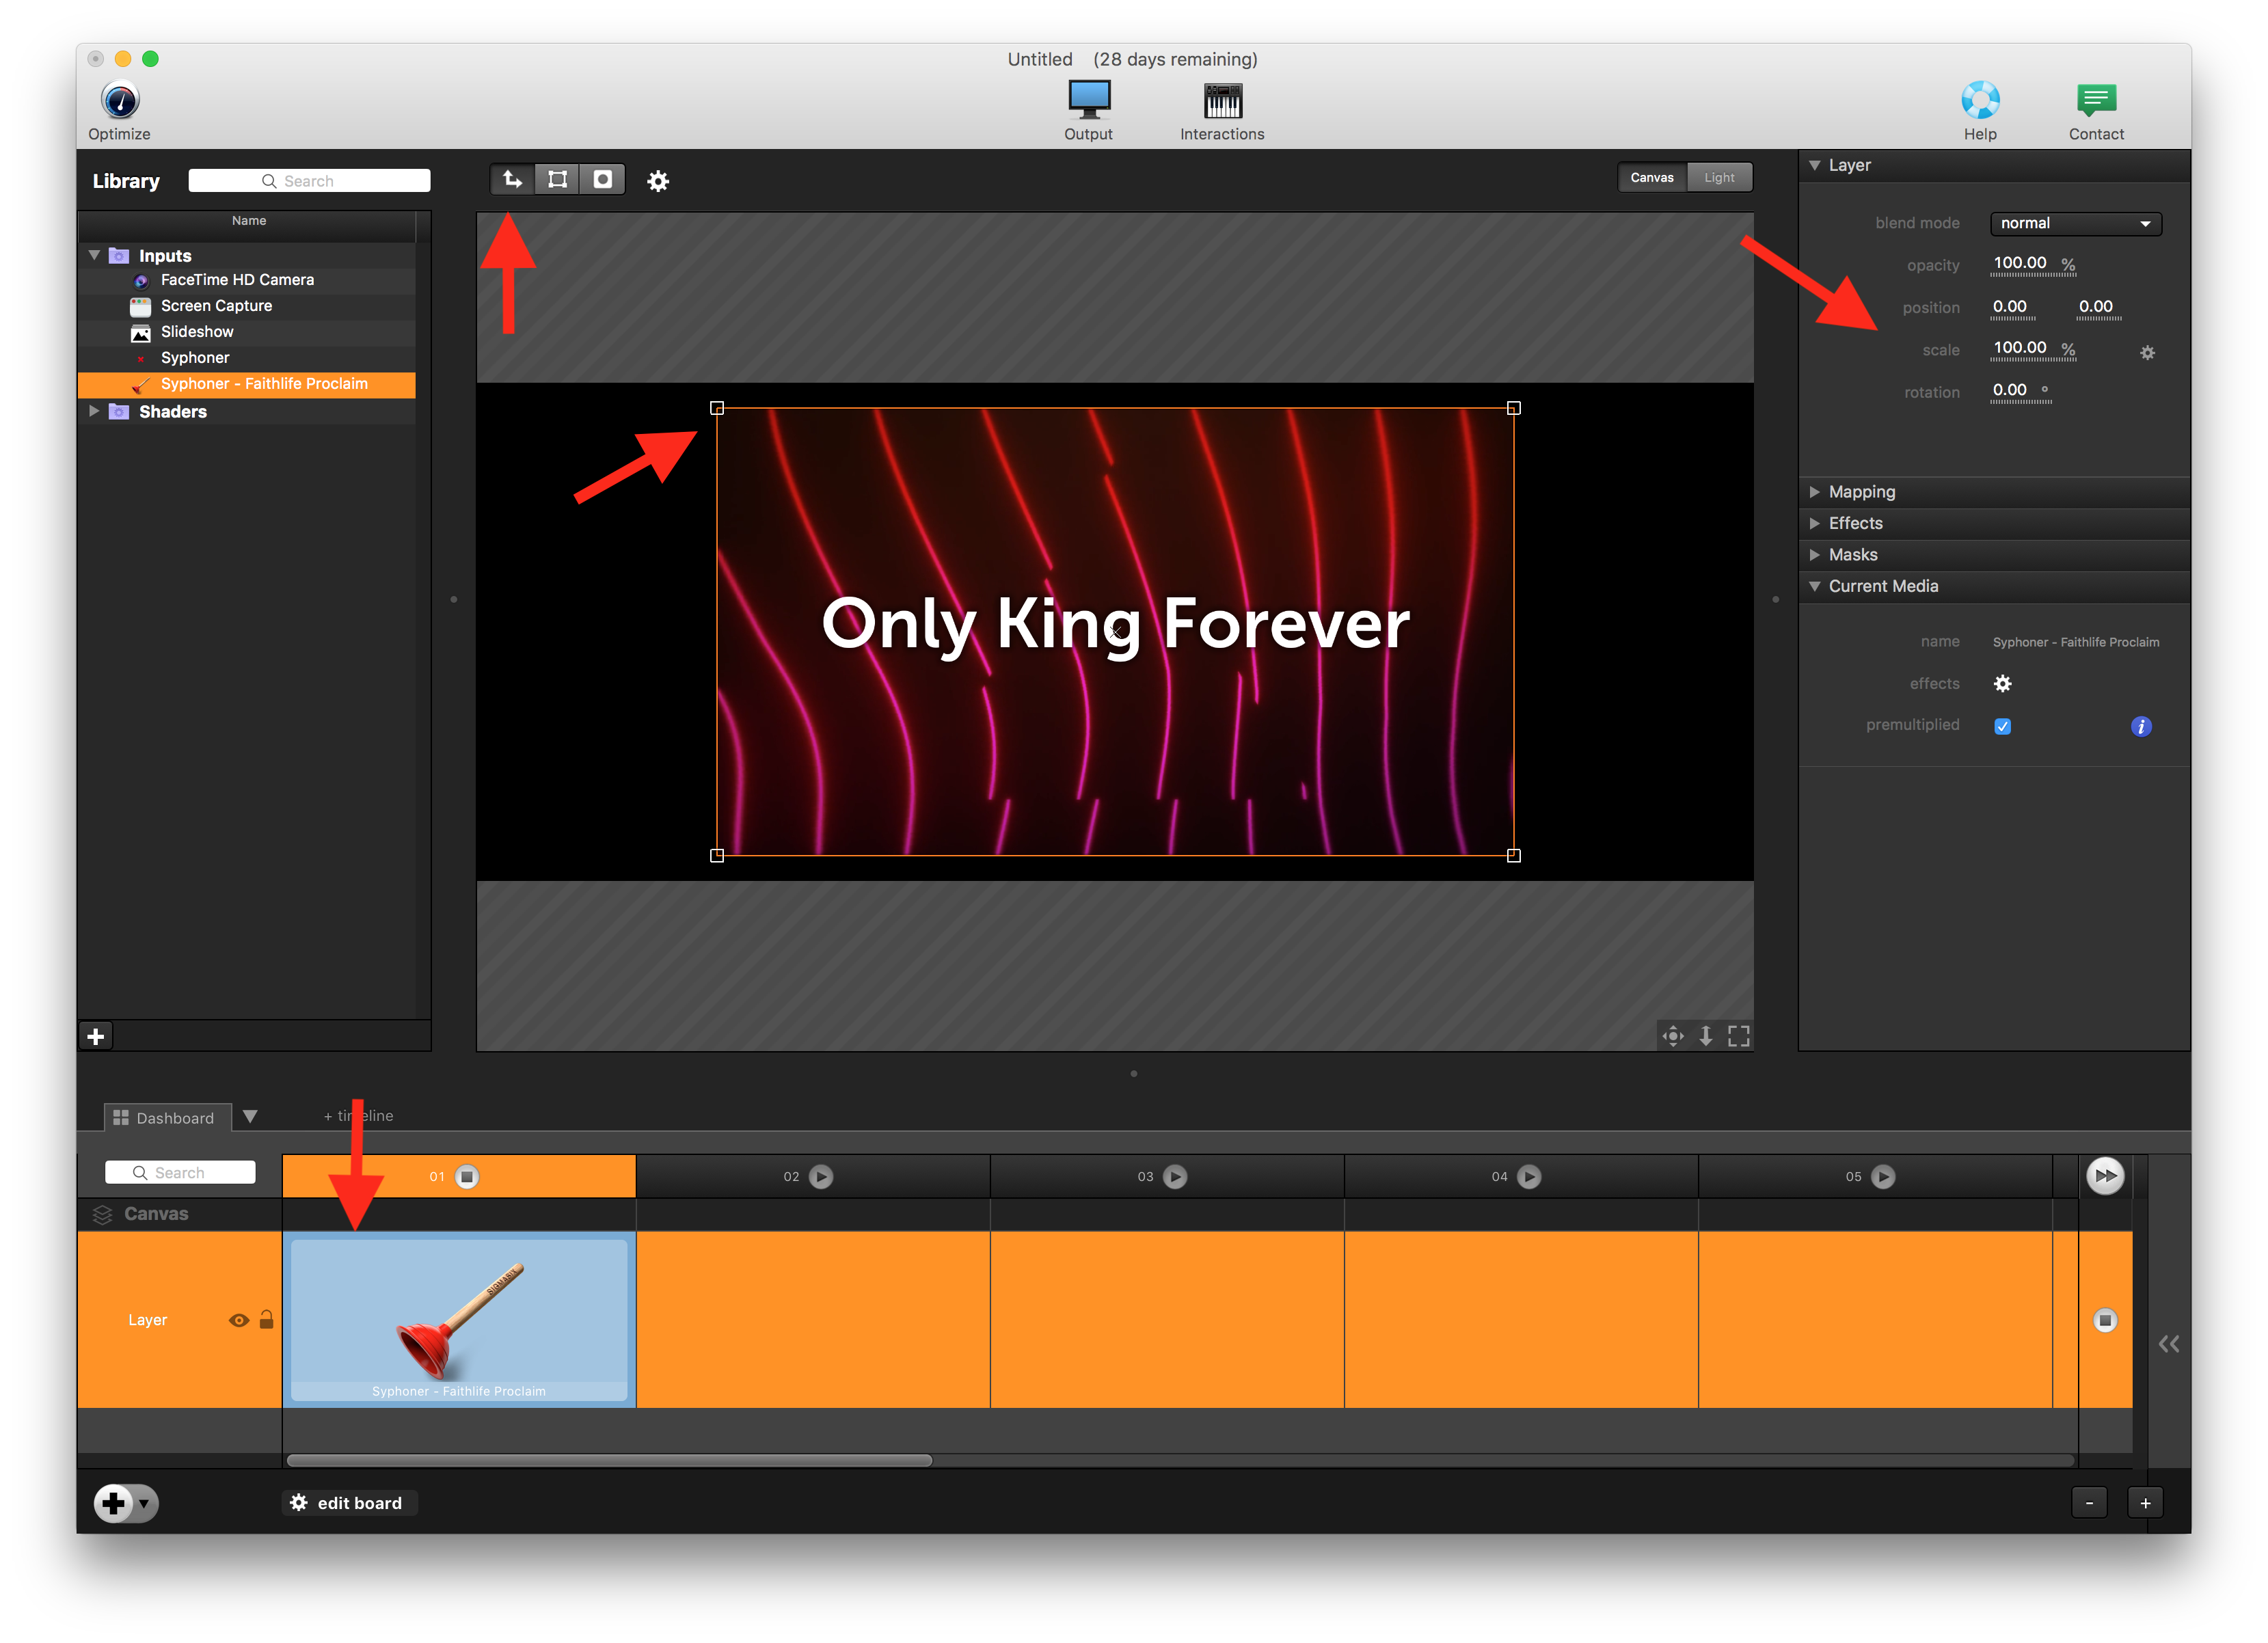Toggle the premultiplied checkbox
Viewport: 2268px width, 1643px height.
point(2002,726)
